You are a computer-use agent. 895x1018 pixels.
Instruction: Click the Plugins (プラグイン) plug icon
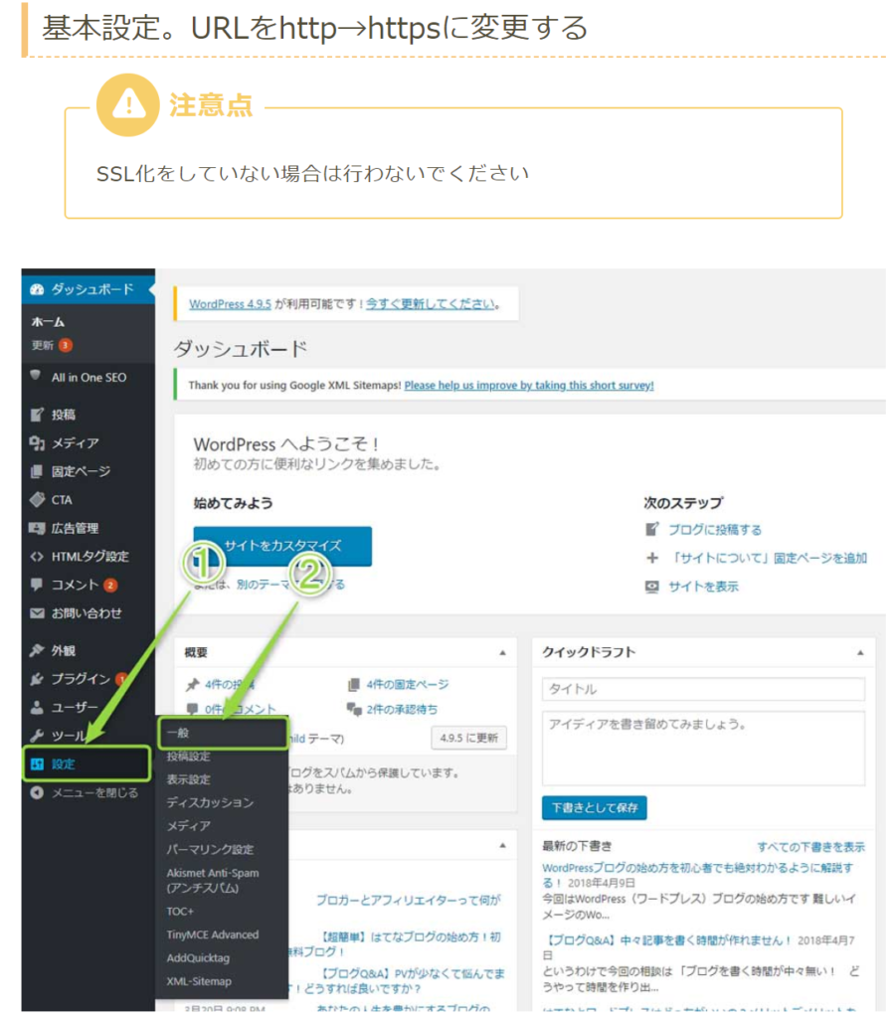tap(37, 678)
